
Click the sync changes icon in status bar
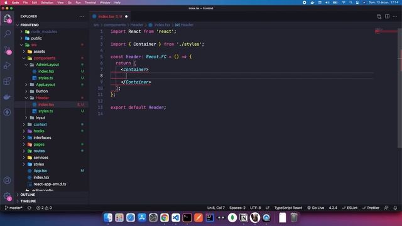pos(30,208)
